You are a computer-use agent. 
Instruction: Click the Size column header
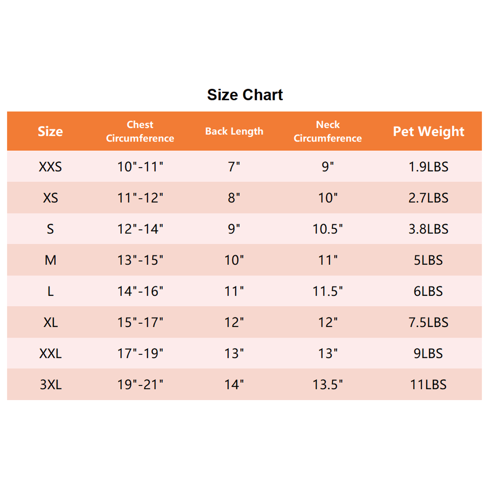coord(50,131)
